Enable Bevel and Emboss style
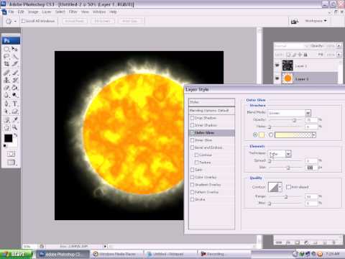Viewport: 345px width, 259px height. (x=192, y=147)
